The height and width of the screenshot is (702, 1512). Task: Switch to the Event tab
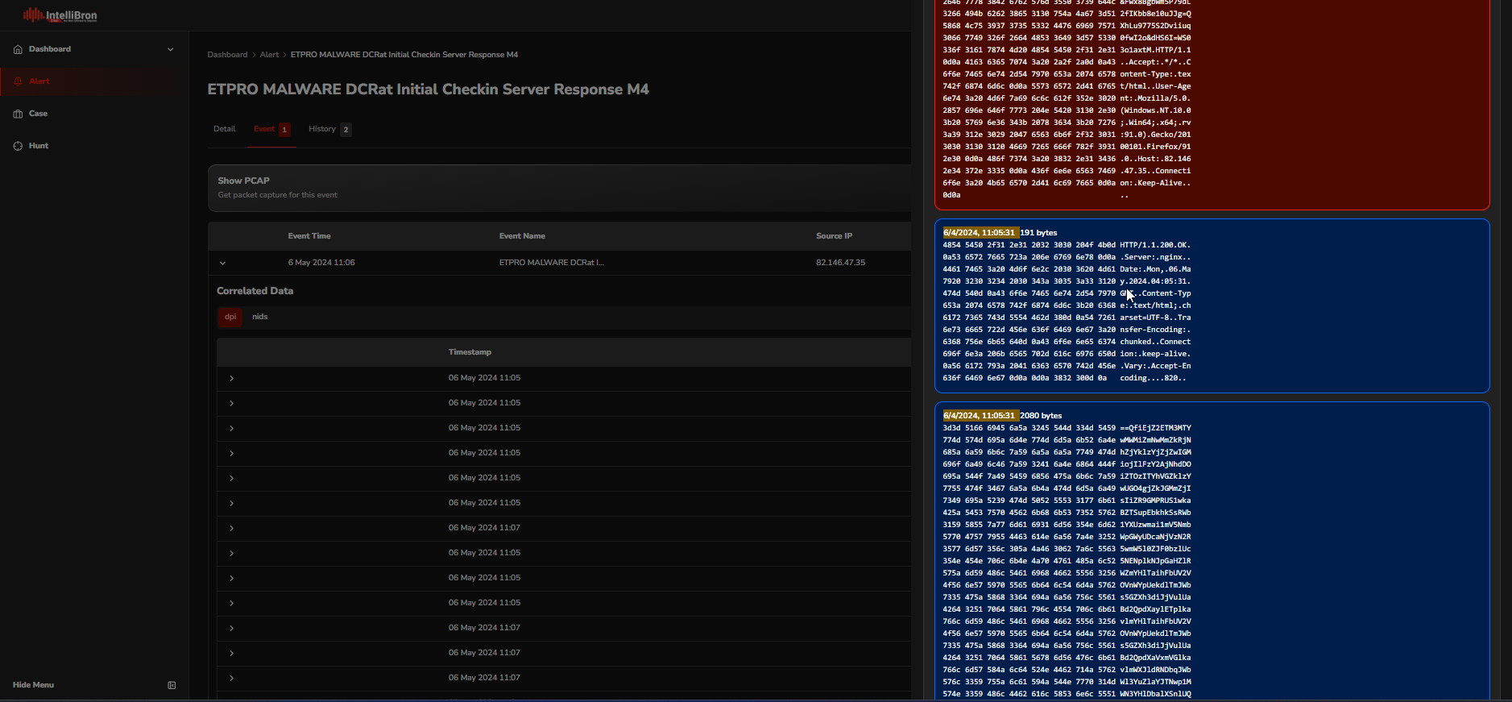tap(271, 129)
